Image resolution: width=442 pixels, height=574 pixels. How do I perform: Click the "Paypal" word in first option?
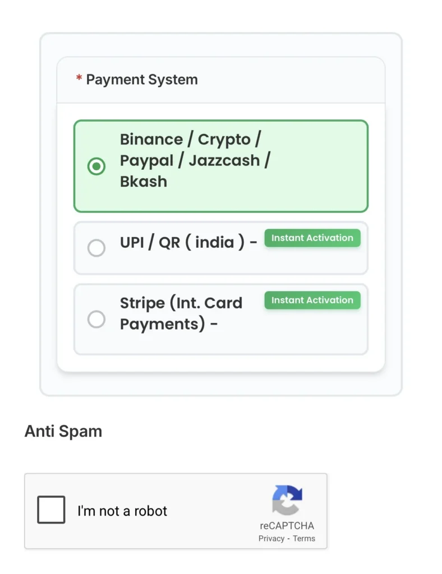point(146,161)
